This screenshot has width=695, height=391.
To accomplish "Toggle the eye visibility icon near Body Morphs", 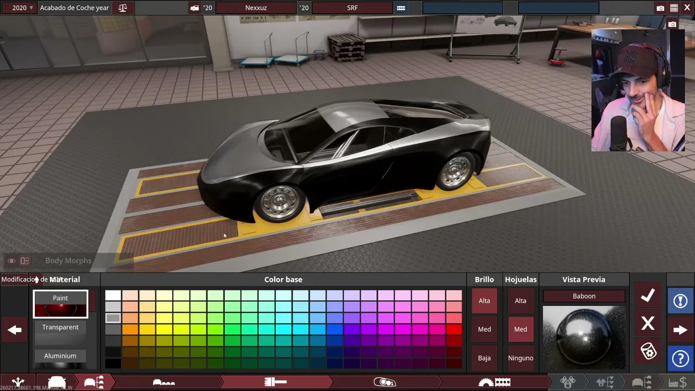I will coord(11,261).
